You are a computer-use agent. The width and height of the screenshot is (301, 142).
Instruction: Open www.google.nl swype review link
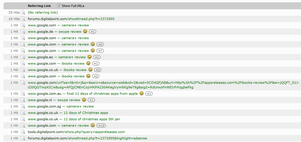tap(54, 100)
